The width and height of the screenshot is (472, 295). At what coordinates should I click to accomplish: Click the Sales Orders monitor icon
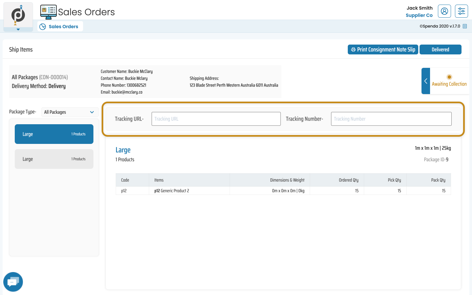[x=49, y=12]
